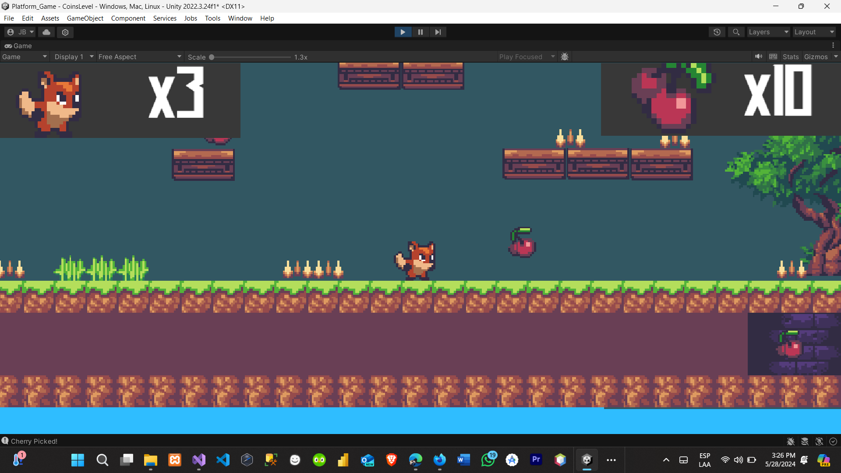Open the Copilot preview icon
Image resolution: width=841 pixels, height=473 pixels.
point(824,460)
